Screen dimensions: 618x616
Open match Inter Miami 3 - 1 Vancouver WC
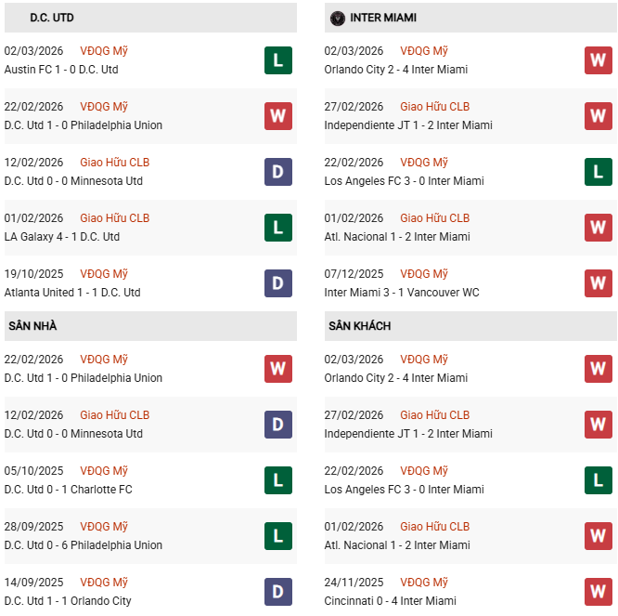tap(402, 293)
